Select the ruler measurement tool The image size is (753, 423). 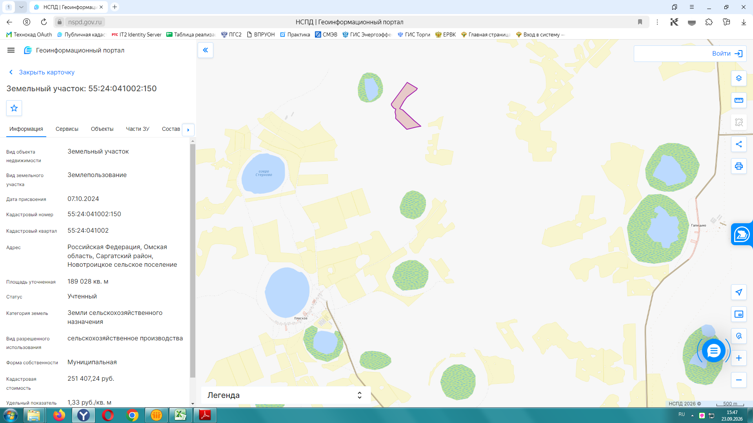pyautogui.click(x=739, y=100)
